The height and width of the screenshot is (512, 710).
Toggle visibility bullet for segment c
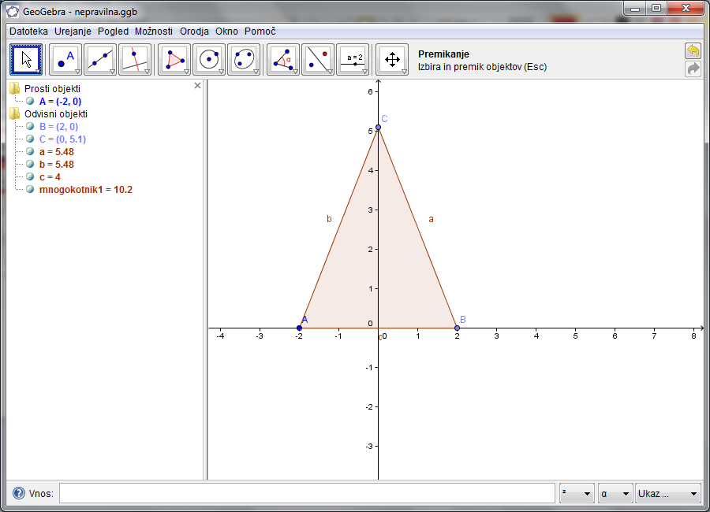coord(30,177)
